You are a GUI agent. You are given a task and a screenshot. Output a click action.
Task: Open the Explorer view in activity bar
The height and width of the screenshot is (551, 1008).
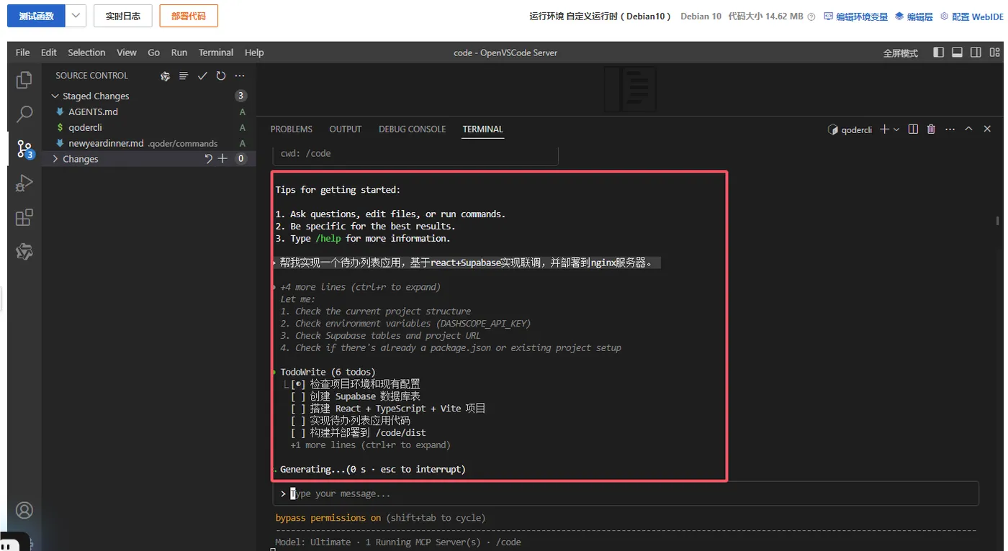coord(24,80)
